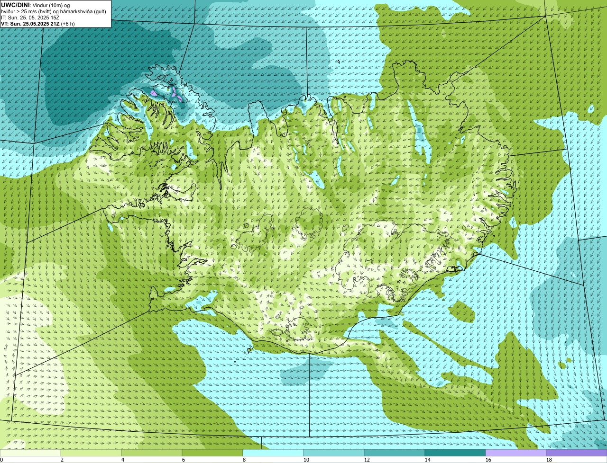Click the legend scale label '12'
Image resolution: width=607 pixels, height=463 pixels.
pyautogui.click(x=367, y=460)
